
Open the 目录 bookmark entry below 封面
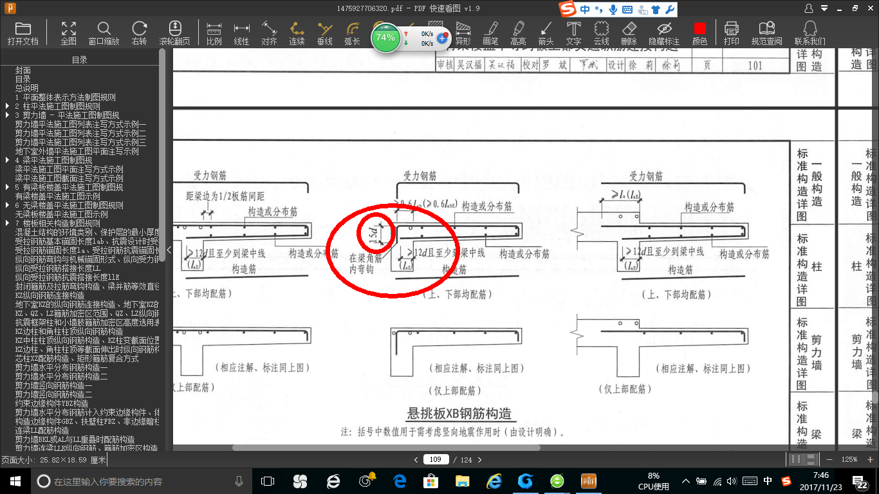point(23,79)
